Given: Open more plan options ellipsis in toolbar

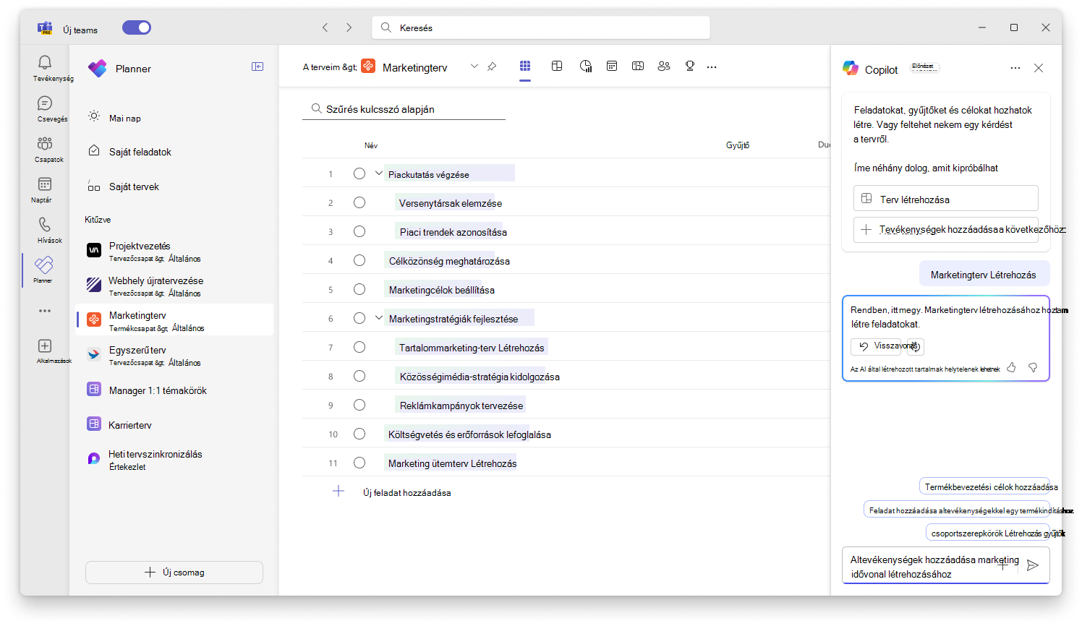Looking at the screenshot, I should (x=712, y=67).
